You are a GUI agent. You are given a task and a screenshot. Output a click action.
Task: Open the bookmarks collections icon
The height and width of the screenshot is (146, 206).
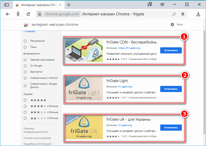[150, 5]
